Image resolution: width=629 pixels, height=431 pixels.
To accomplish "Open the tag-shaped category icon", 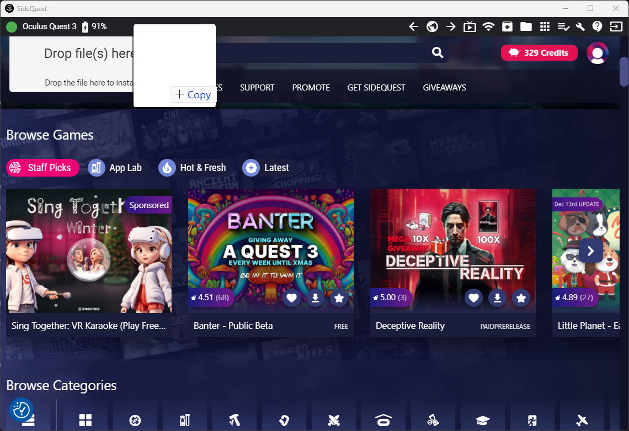I will pyautogui.click(x=284, y=420).
